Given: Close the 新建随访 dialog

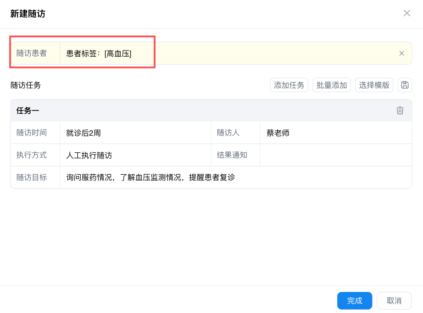Looking at the screenshot, I should tap(407, 13).
